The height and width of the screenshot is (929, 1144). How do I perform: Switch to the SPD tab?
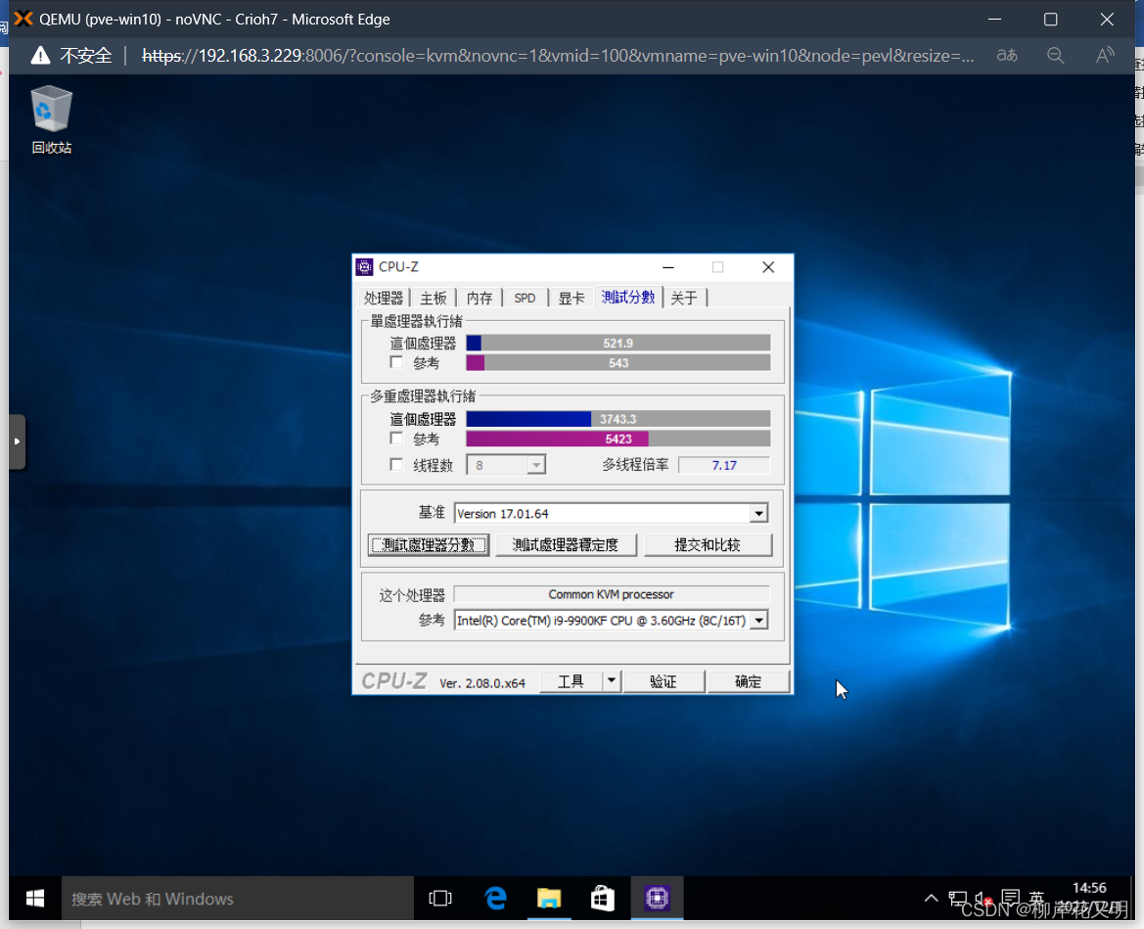point(525,298)
